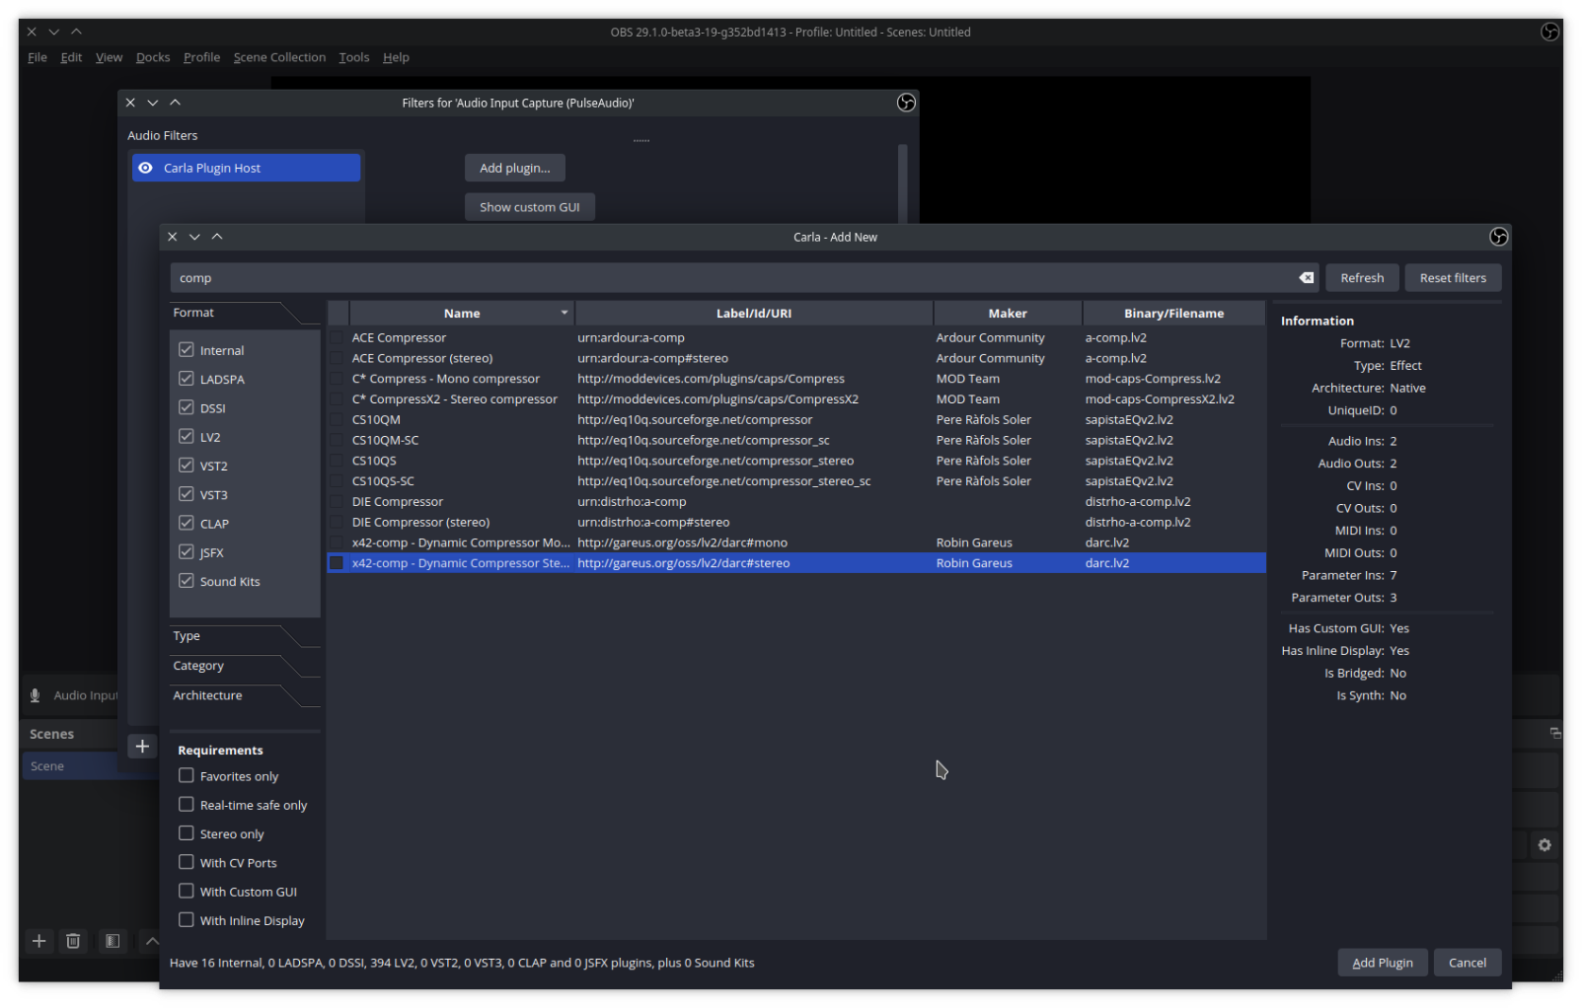Click the dock float icon in OBS panel
Screen dimensions: 1582x1008
coord(1555,733)
